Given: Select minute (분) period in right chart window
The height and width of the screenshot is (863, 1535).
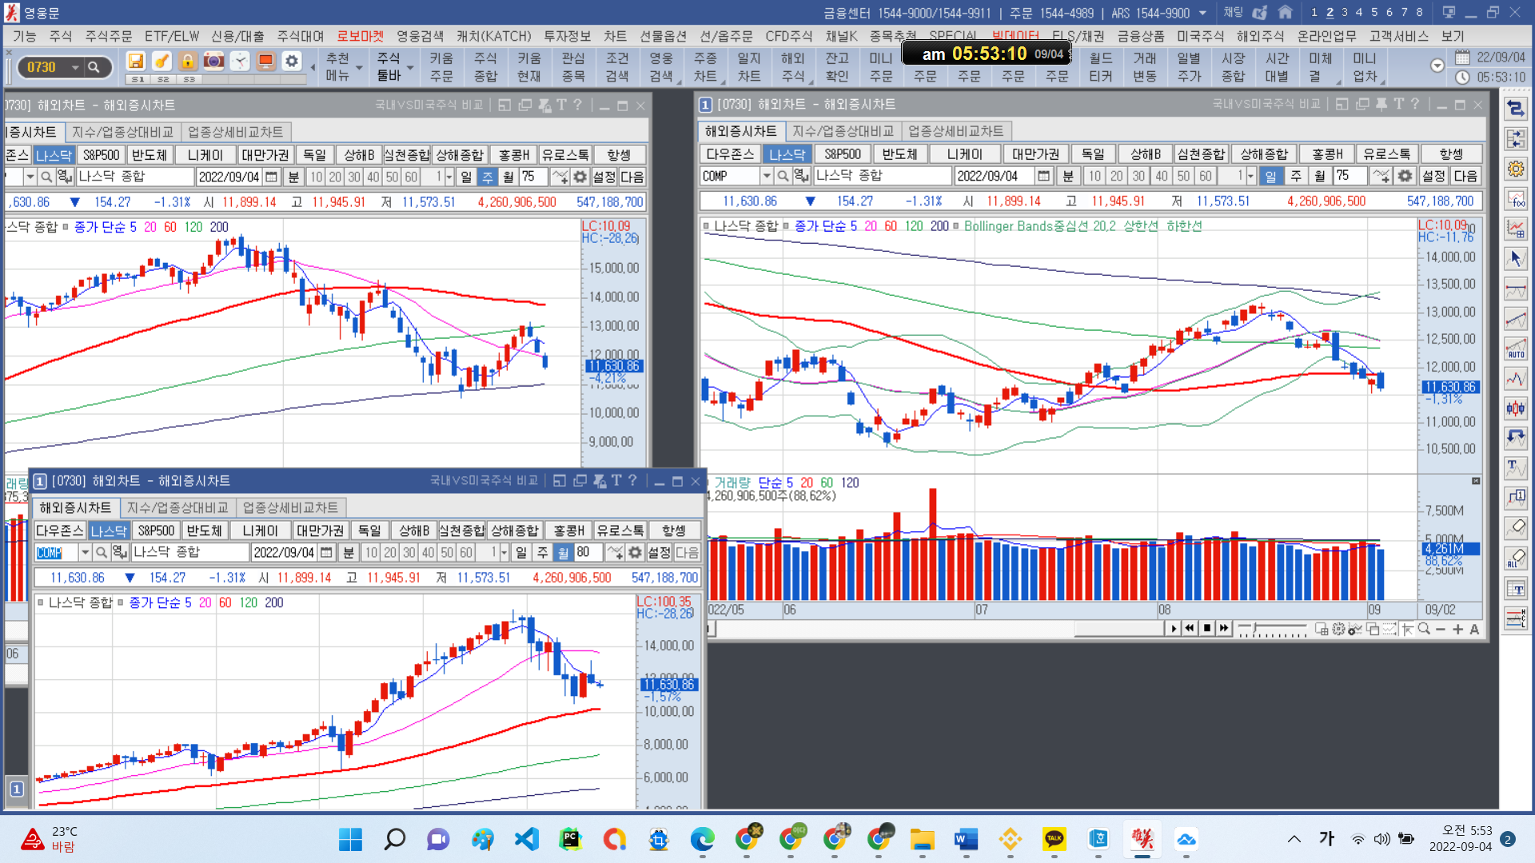Looking at the screenshot, I should [x=1068, y=176].
